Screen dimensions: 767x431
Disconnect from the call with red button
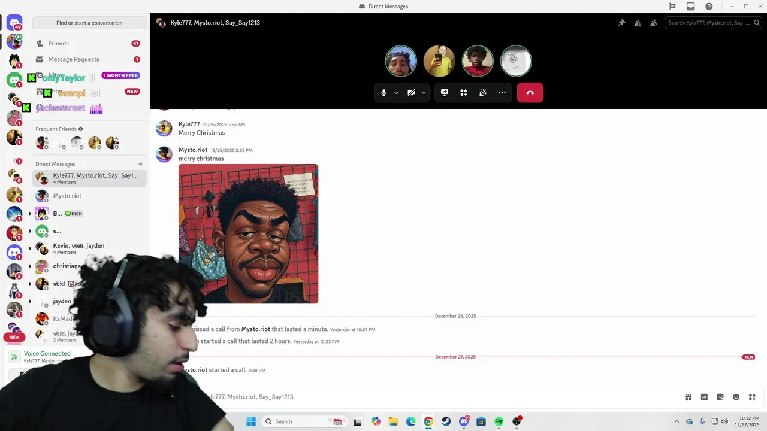point(530,93)
